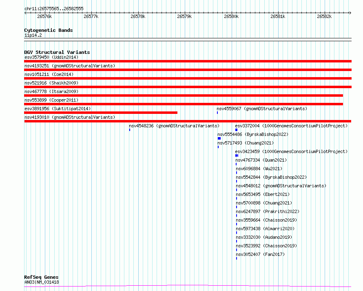Screen dimensions: 363x291
Task: Open nsv4559067 gnomAD variant label
Action: pos(262,109)
